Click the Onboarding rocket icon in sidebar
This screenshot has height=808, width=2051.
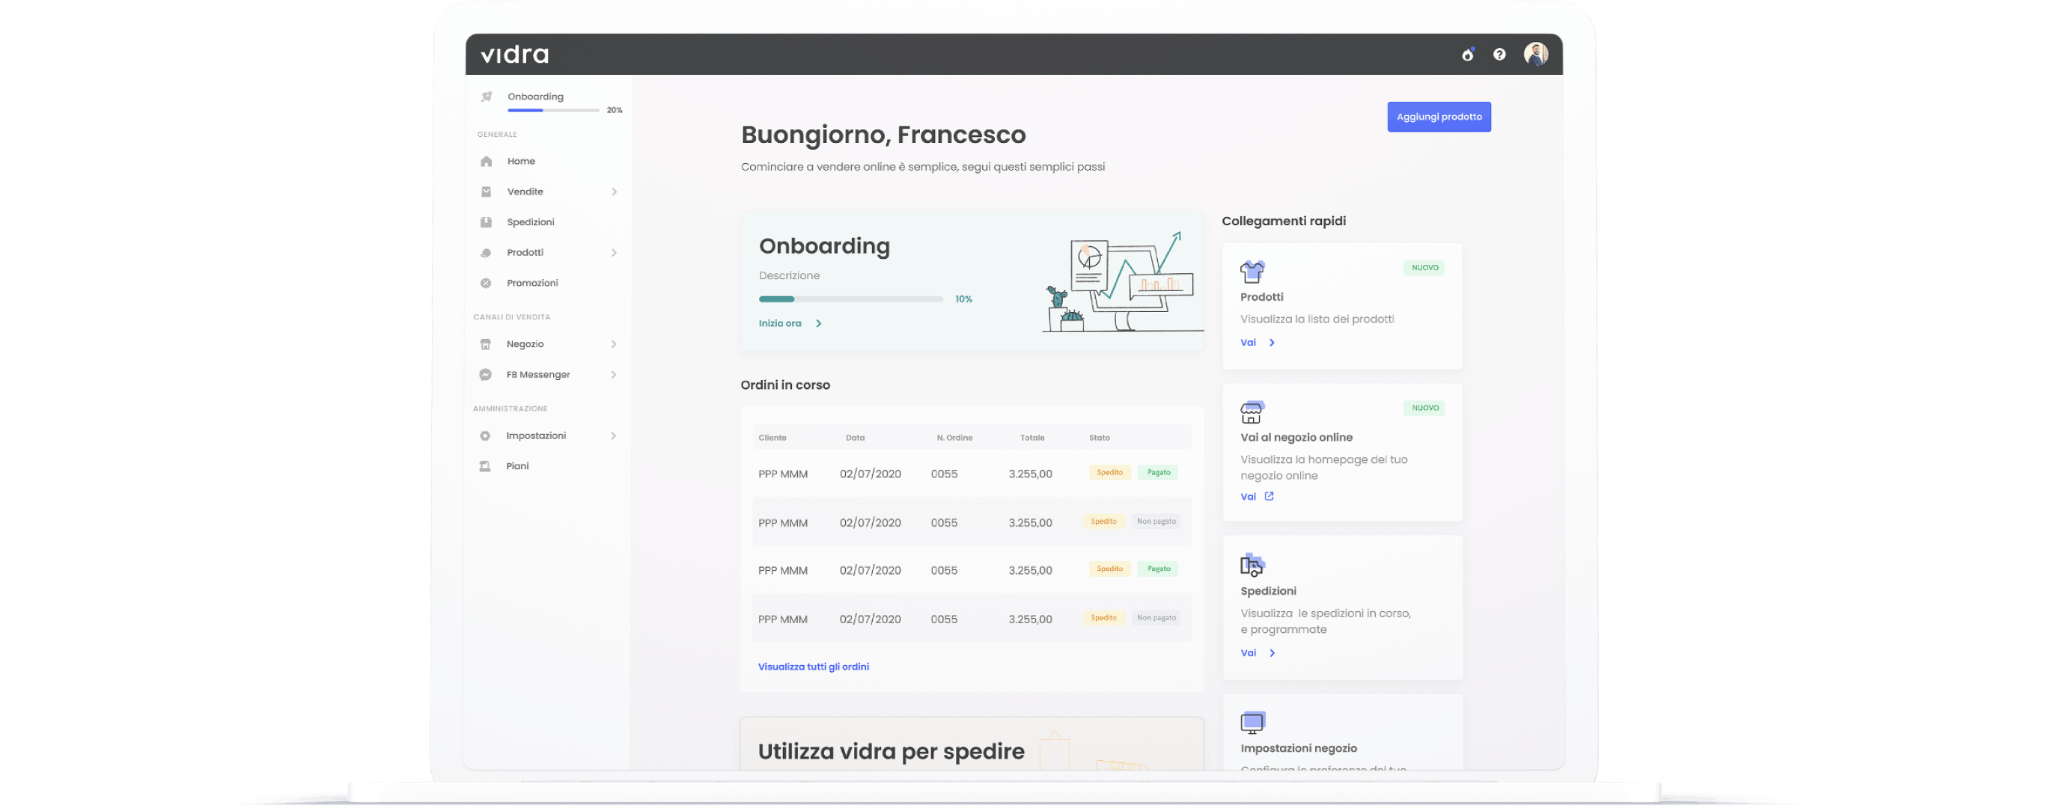coord(487,97)
